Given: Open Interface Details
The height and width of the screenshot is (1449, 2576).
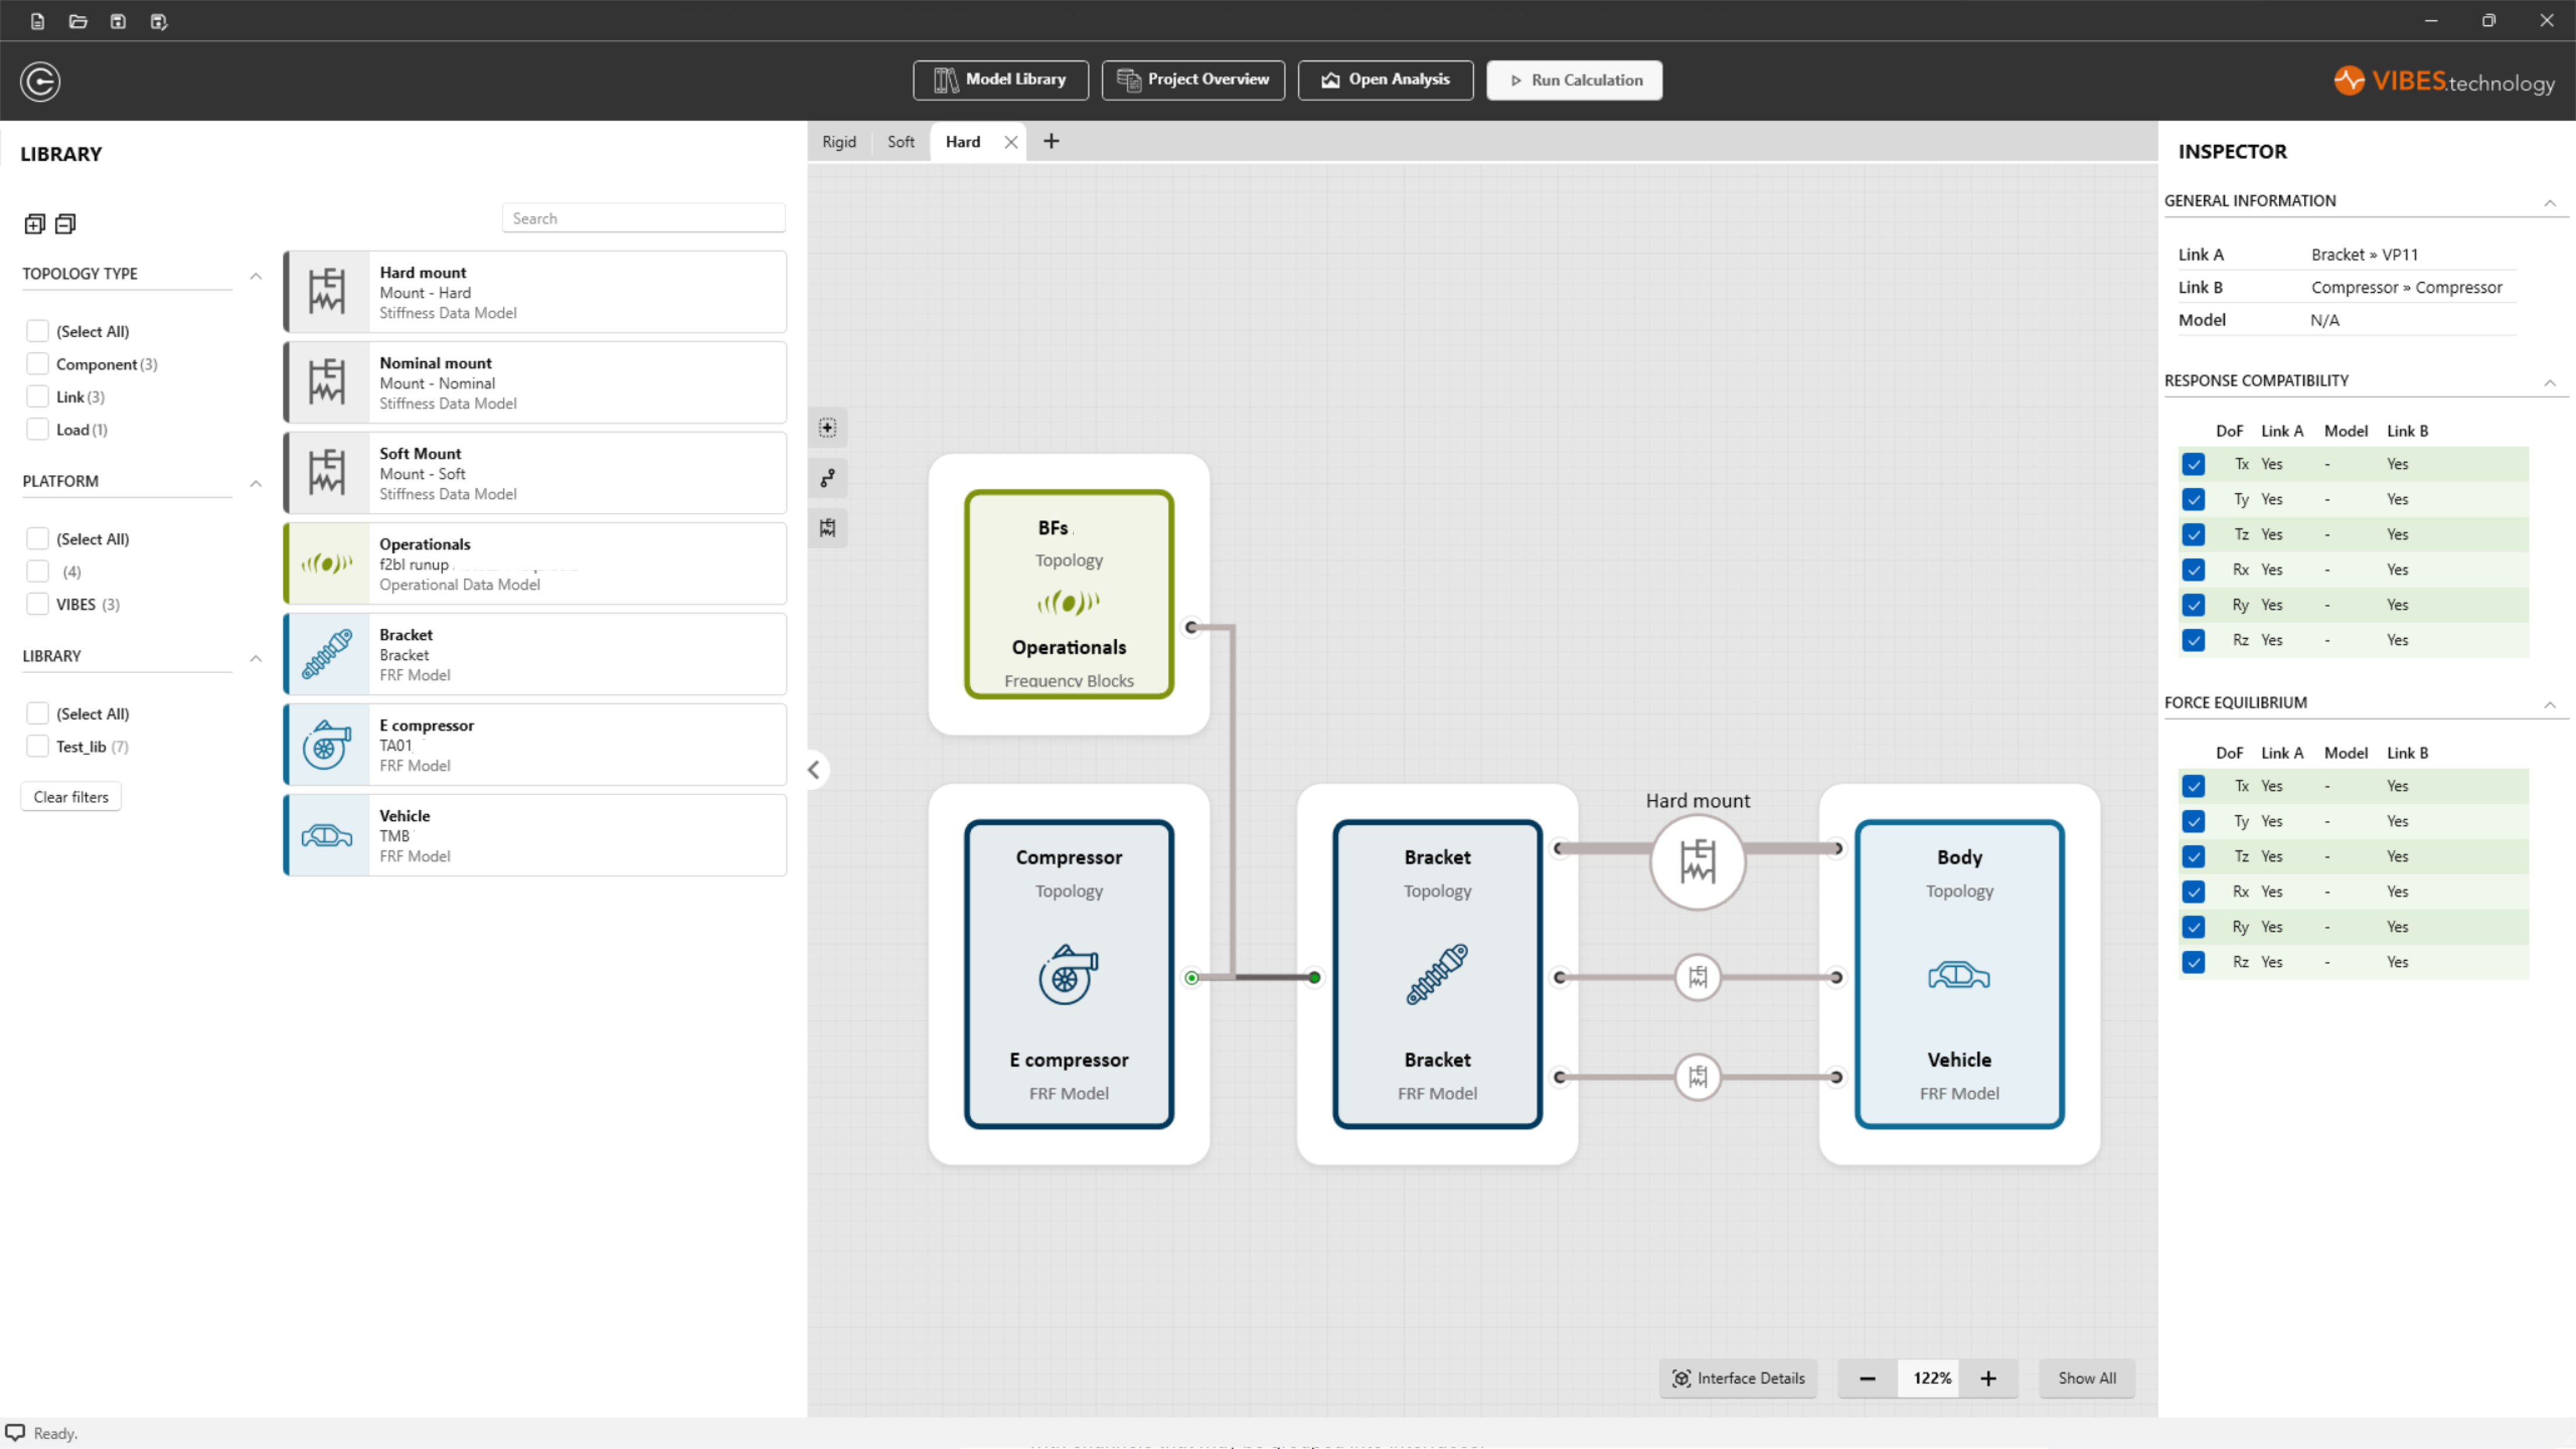Looking at the screenshot, I should (x=1738, y=1378).
